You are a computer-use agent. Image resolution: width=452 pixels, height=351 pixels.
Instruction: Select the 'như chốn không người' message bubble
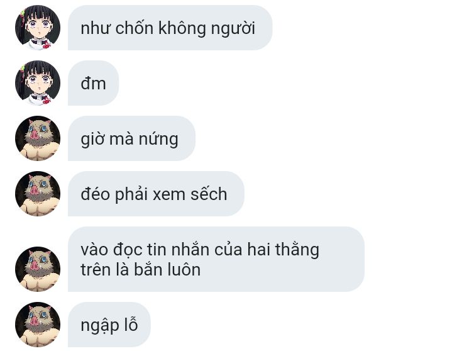[x=170, y=28]
